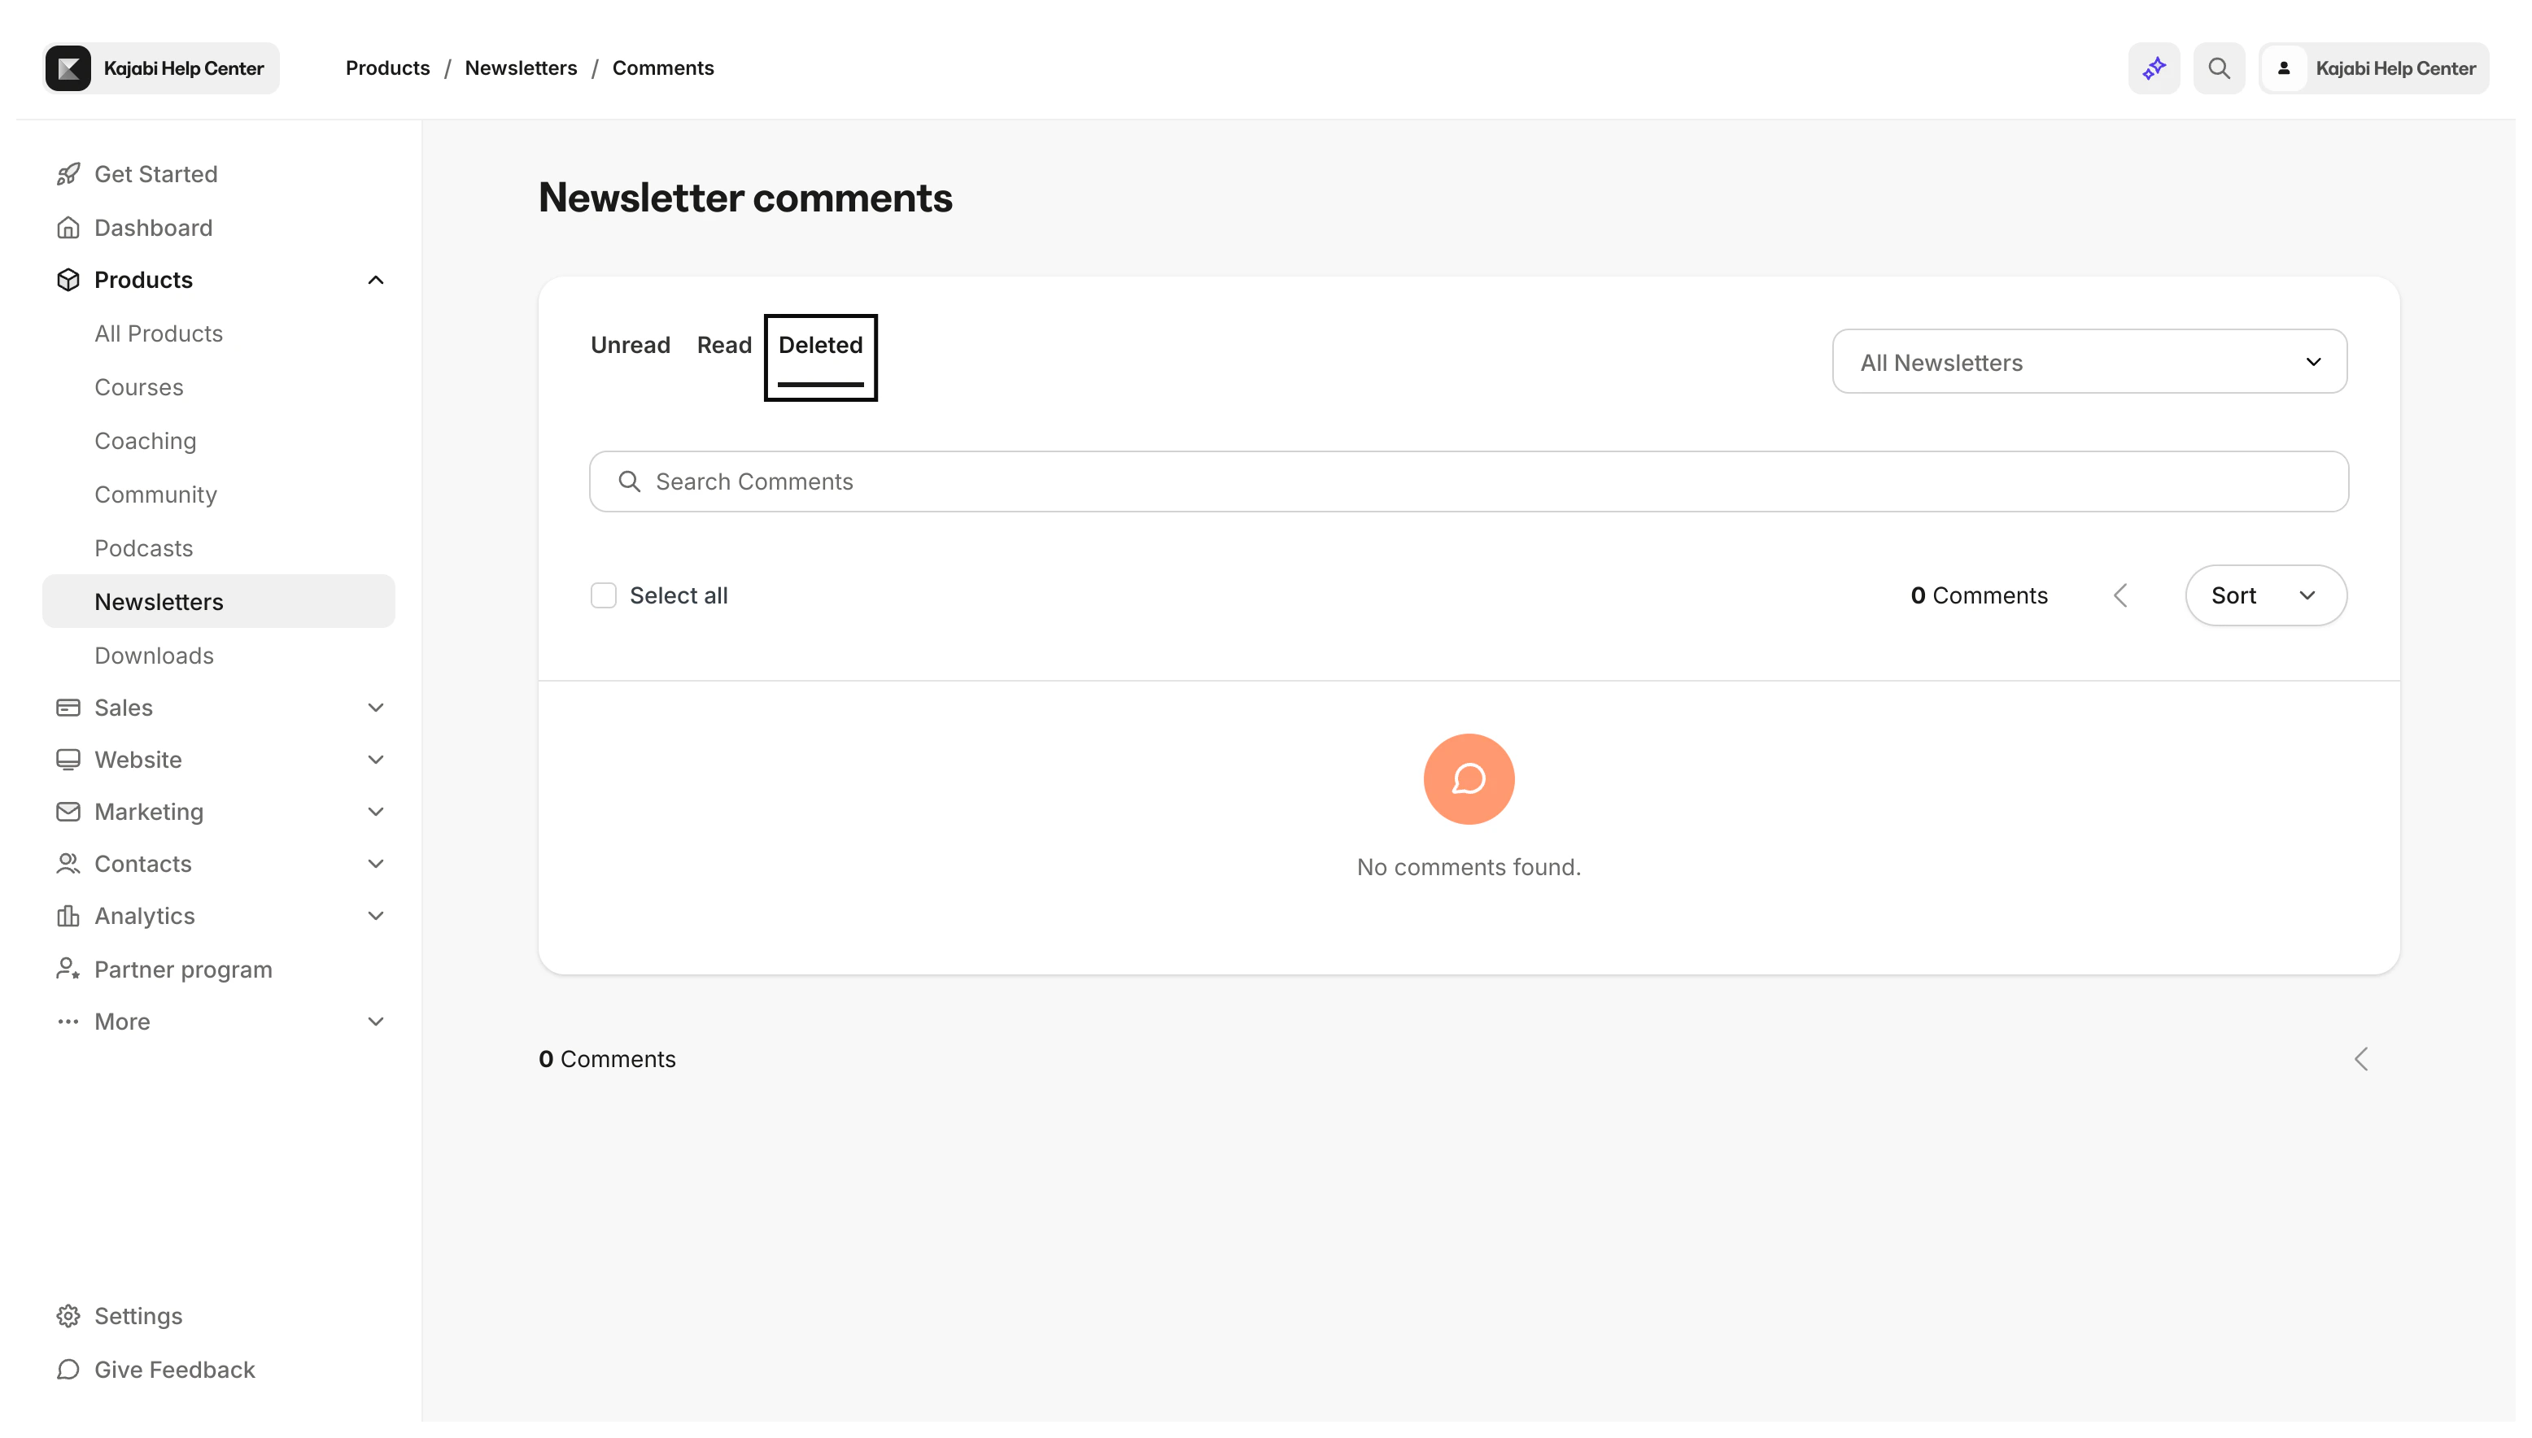This screenshot has width=2532, height=1438.
Task: Switch to the Read tab
Action: pyautogui.click(x=724, y=345)
